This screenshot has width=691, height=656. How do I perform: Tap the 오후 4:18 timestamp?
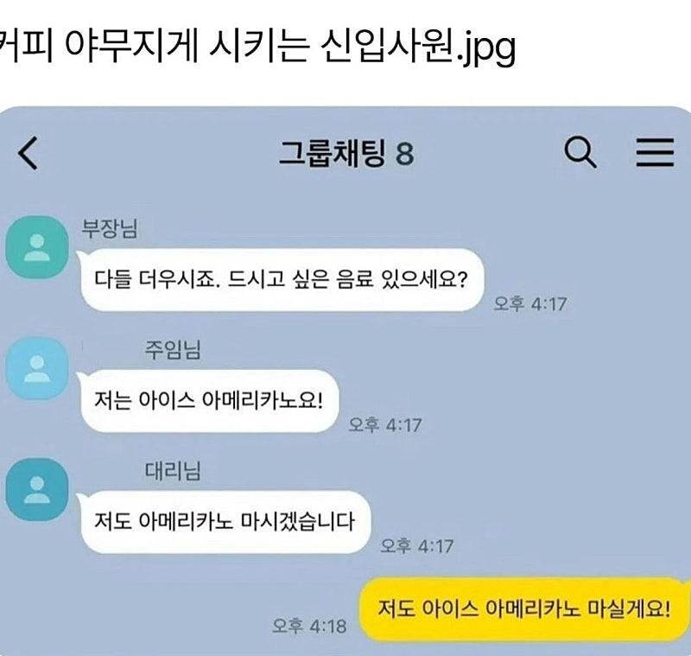[x=309, y=626]
